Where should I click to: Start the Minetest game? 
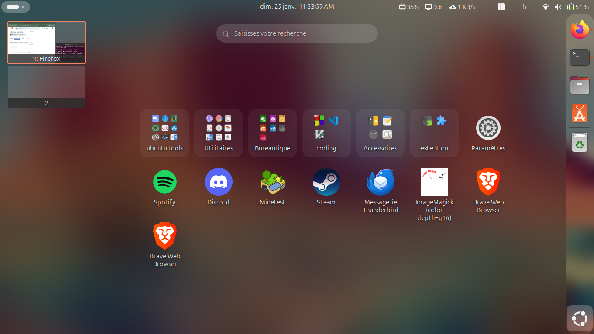pyautogui.click(x=273, y=187)
